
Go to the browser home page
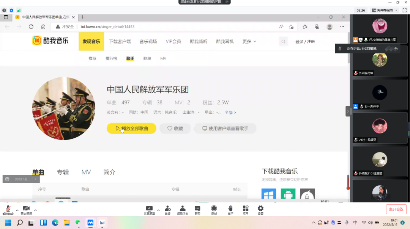pyautogui.click(x=43, y=27)
